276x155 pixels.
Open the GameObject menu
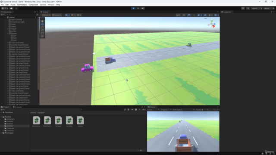(22, 5)
